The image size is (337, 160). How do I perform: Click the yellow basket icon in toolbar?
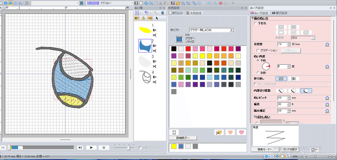(x=178, y=3)
